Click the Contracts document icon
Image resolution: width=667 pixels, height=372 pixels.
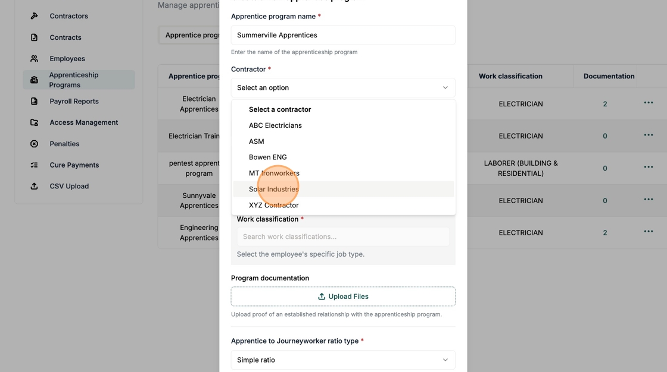click(34, 37)
